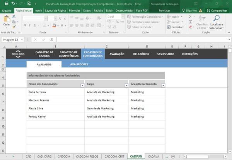This screenshot has height=160, width=232.
Task: Toggle bold N formatting
Action: tap(25, 25)
